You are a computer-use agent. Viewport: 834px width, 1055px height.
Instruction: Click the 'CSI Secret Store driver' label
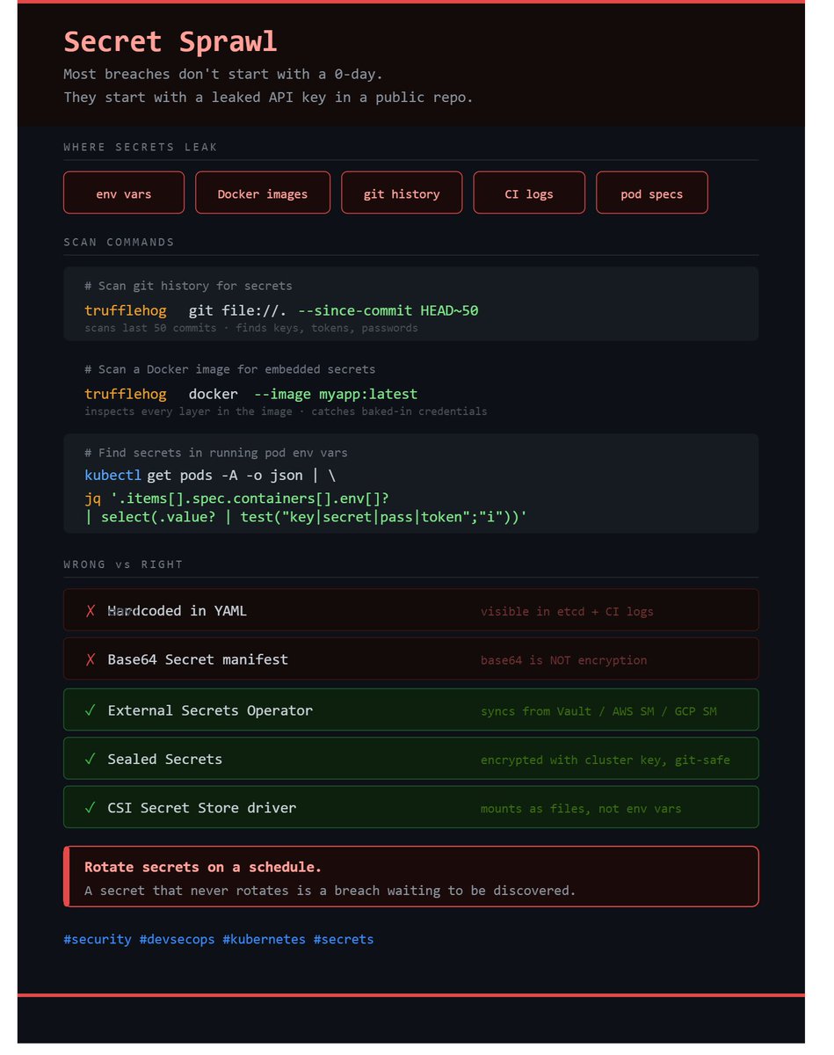tap(202, 808)
